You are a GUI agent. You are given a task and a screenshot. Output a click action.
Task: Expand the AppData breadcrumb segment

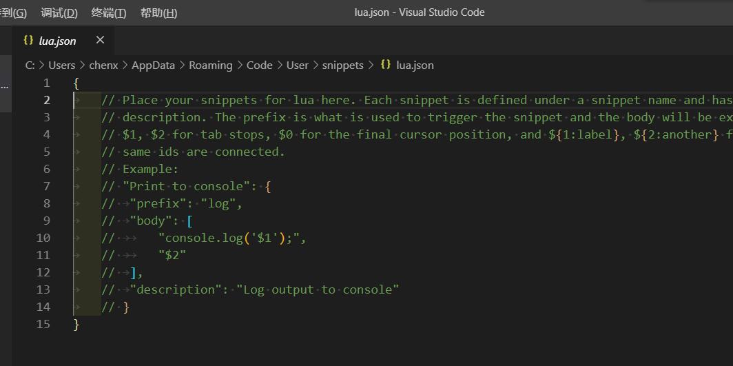pos(154,65)
